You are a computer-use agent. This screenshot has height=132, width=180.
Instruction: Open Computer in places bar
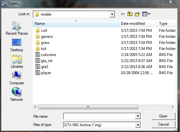[17, 78]
